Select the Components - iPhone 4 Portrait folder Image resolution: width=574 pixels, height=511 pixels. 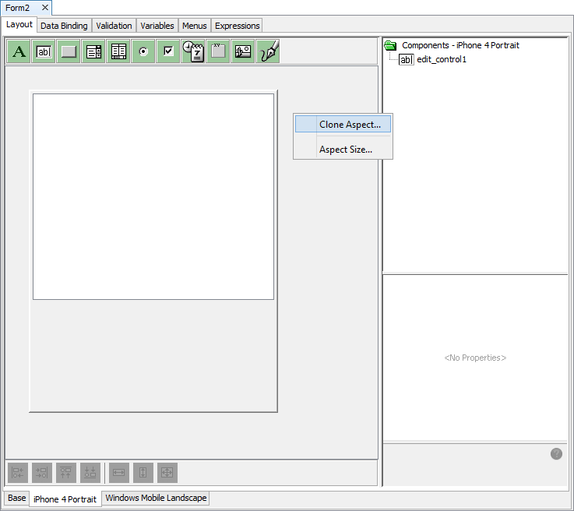(x=460, y=45)
